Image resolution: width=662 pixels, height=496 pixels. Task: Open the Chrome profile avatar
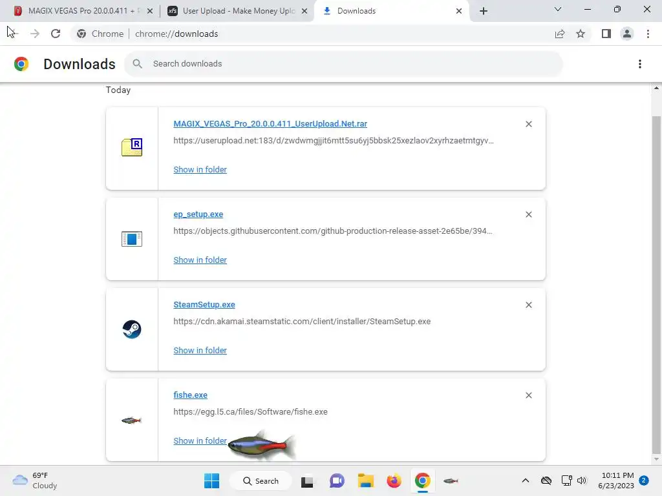[x=627, y=34]
